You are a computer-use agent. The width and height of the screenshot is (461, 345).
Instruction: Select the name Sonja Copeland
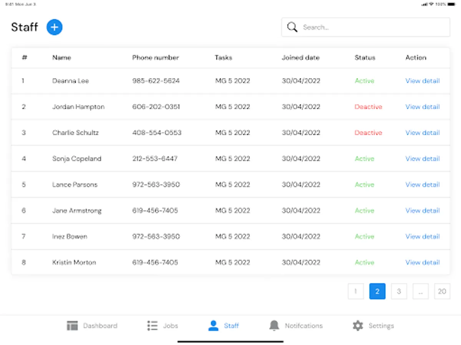click(x=77, y=159)
